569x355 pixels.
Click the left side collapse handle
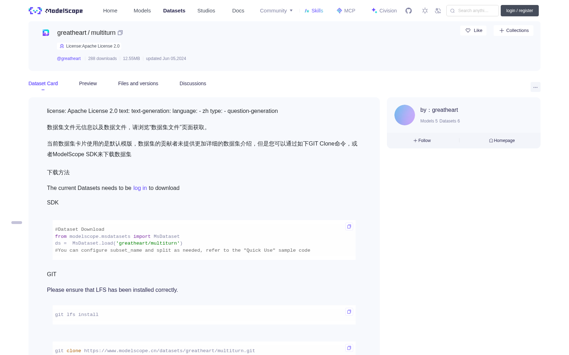pyautogui.click(x=17, y=223)
